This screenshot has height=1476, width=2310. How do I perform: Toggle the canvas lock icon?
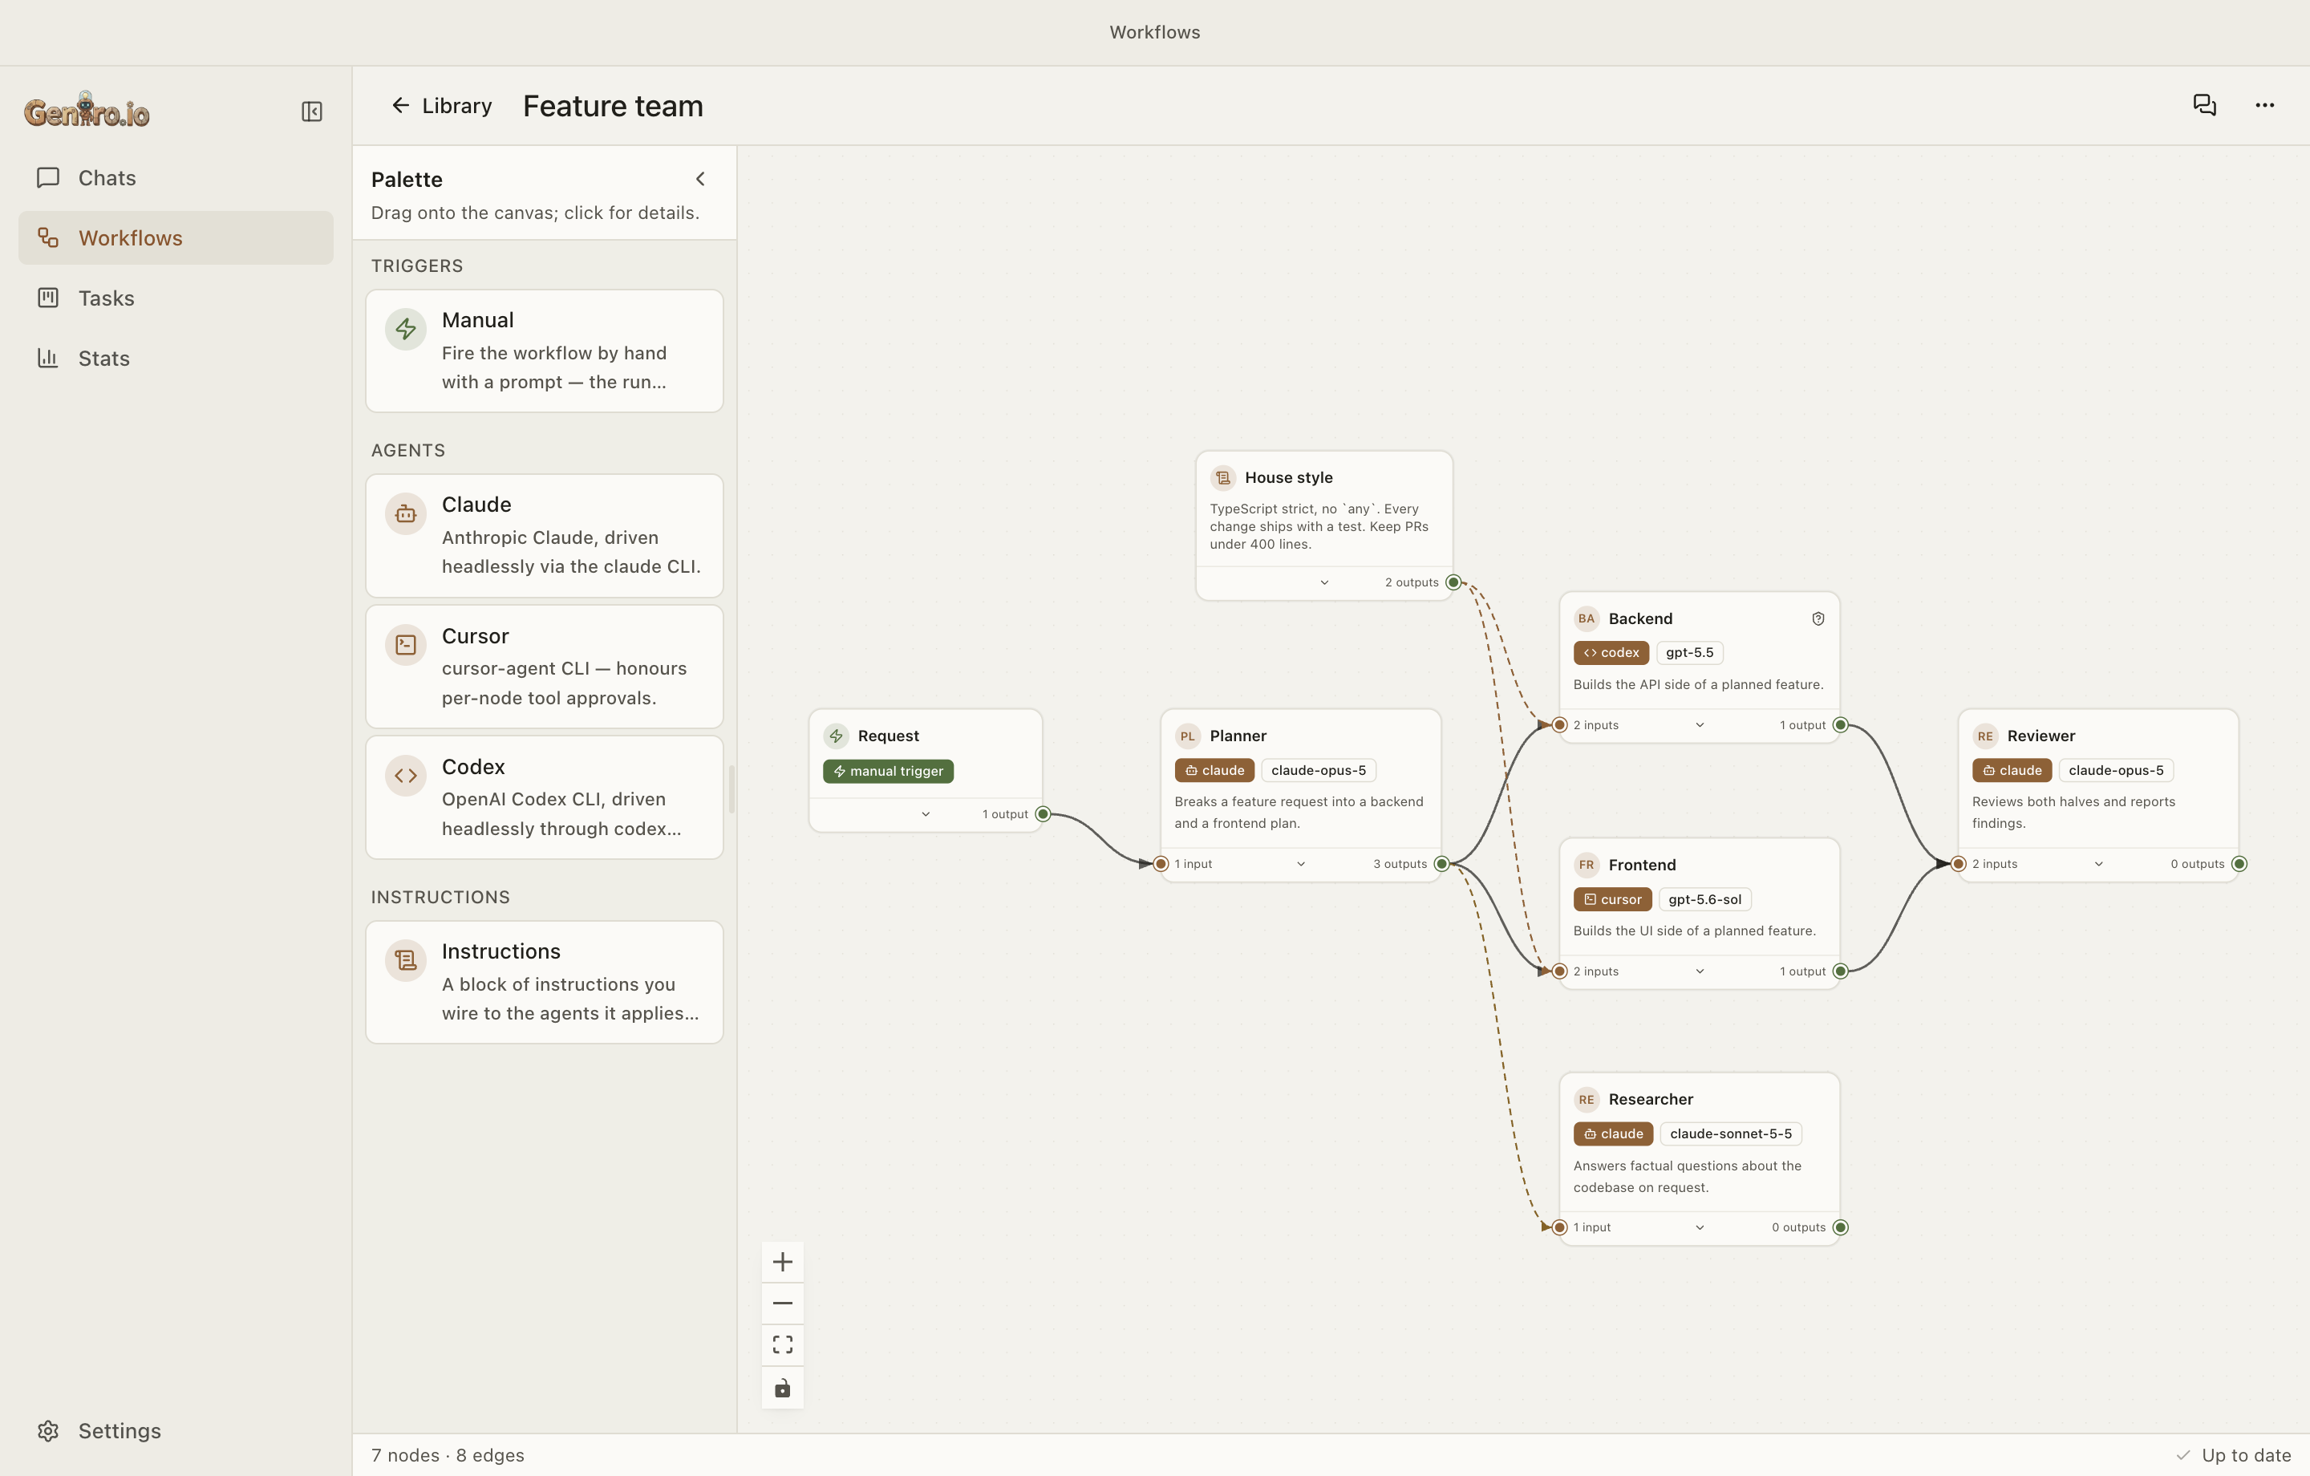[x=783, y=1388]
